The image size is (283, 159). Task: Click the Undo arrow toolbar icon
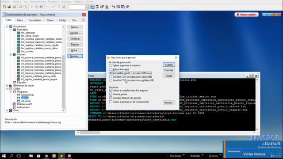[x=48, y=7]
